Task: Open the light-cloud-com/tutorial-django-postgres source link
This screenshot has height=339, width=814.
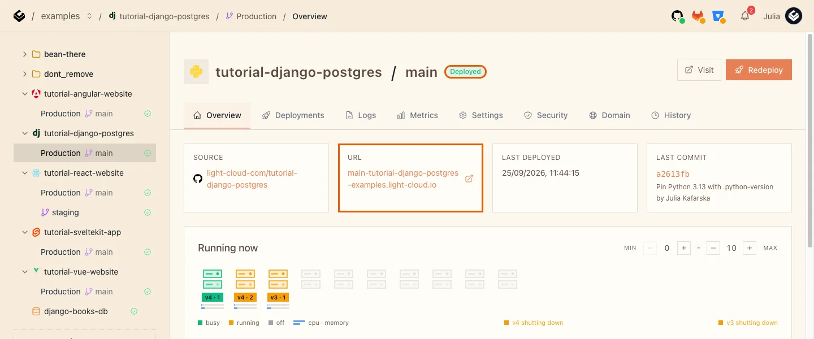Action: tap(252, 179)
